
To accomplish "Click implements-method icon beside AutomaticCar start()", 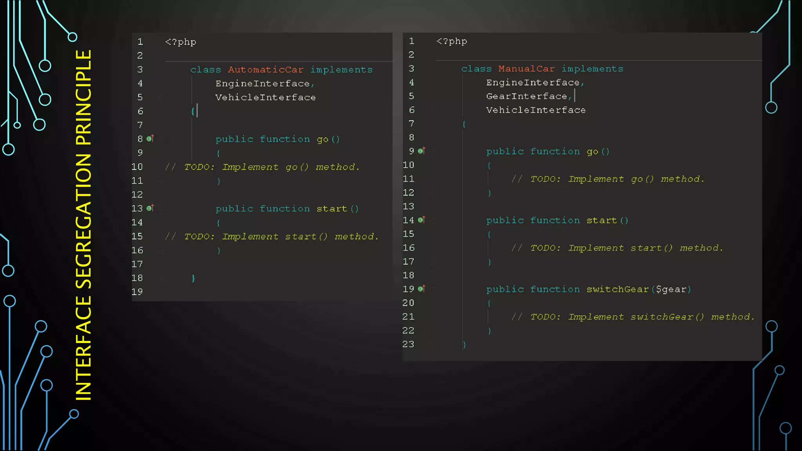I will 150,208.
